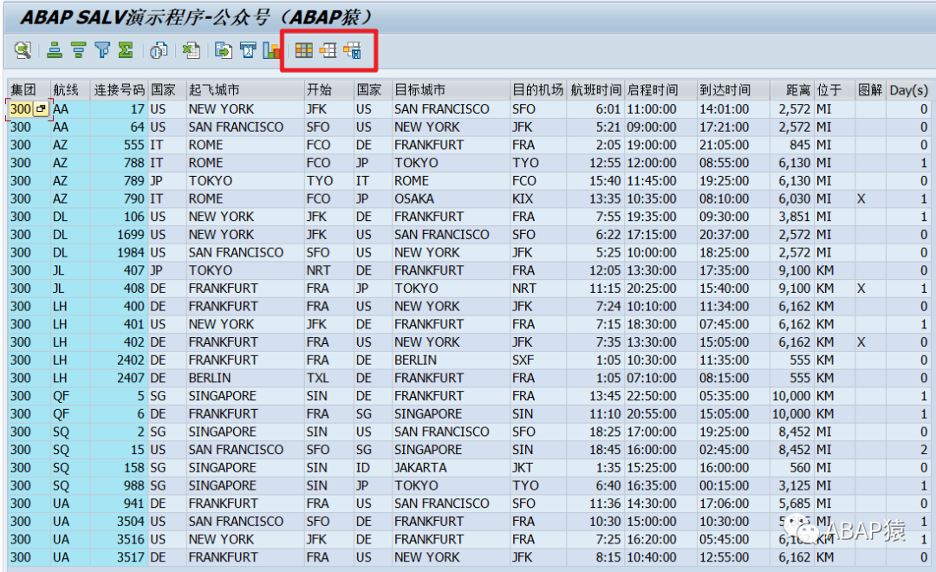Click the ID country cell in row SQ 158

click(373, 467)
